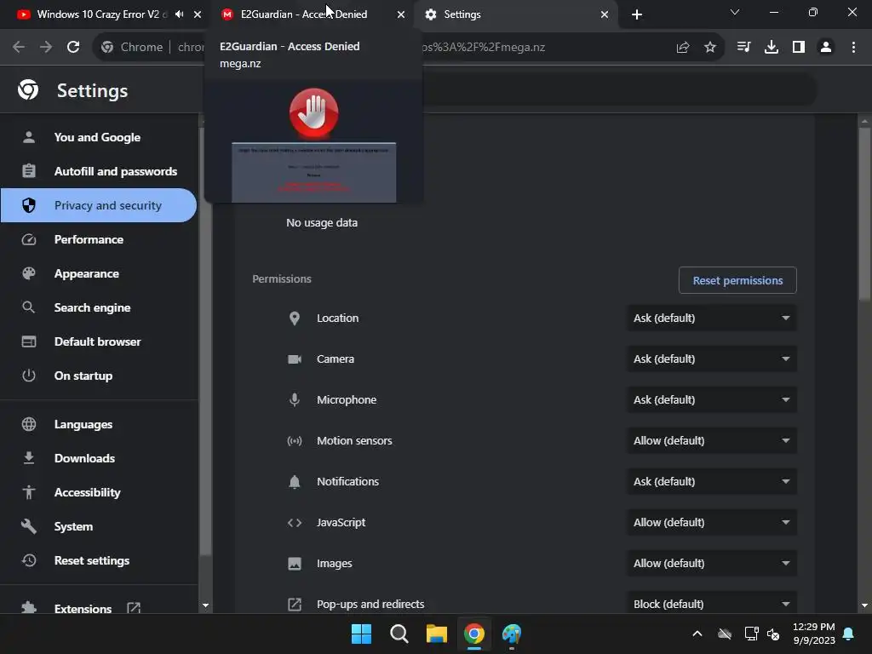Open the Motion sensors permission dropdown
Screen dimensions: 872x654
point(712,440)
